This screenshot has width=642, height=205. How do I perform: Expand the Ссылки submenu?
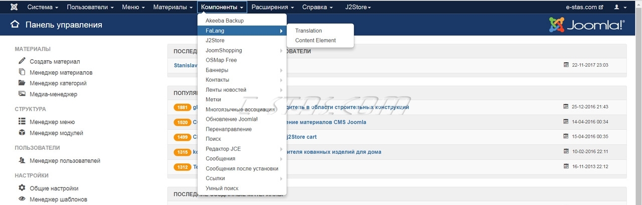pyautogui.click(x=242, y=178)
